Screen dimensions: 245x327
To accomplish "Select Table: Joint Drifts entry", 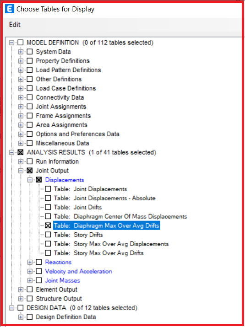I will tap(78, 207).
